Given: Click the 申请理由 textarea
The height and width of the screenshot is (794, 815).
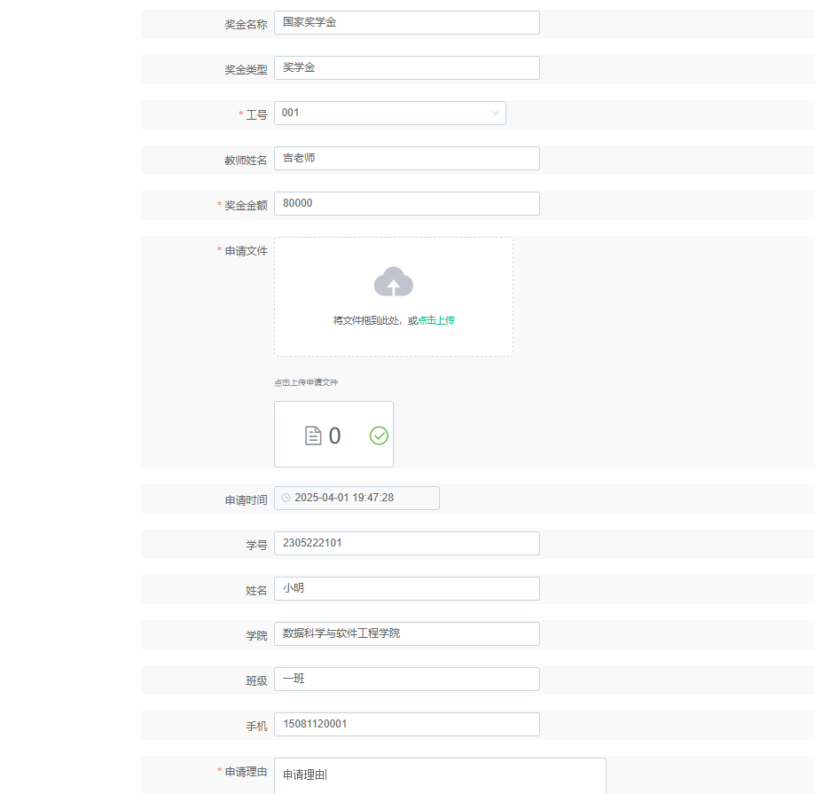Looking at the screenshot, I should pos(440,775).
